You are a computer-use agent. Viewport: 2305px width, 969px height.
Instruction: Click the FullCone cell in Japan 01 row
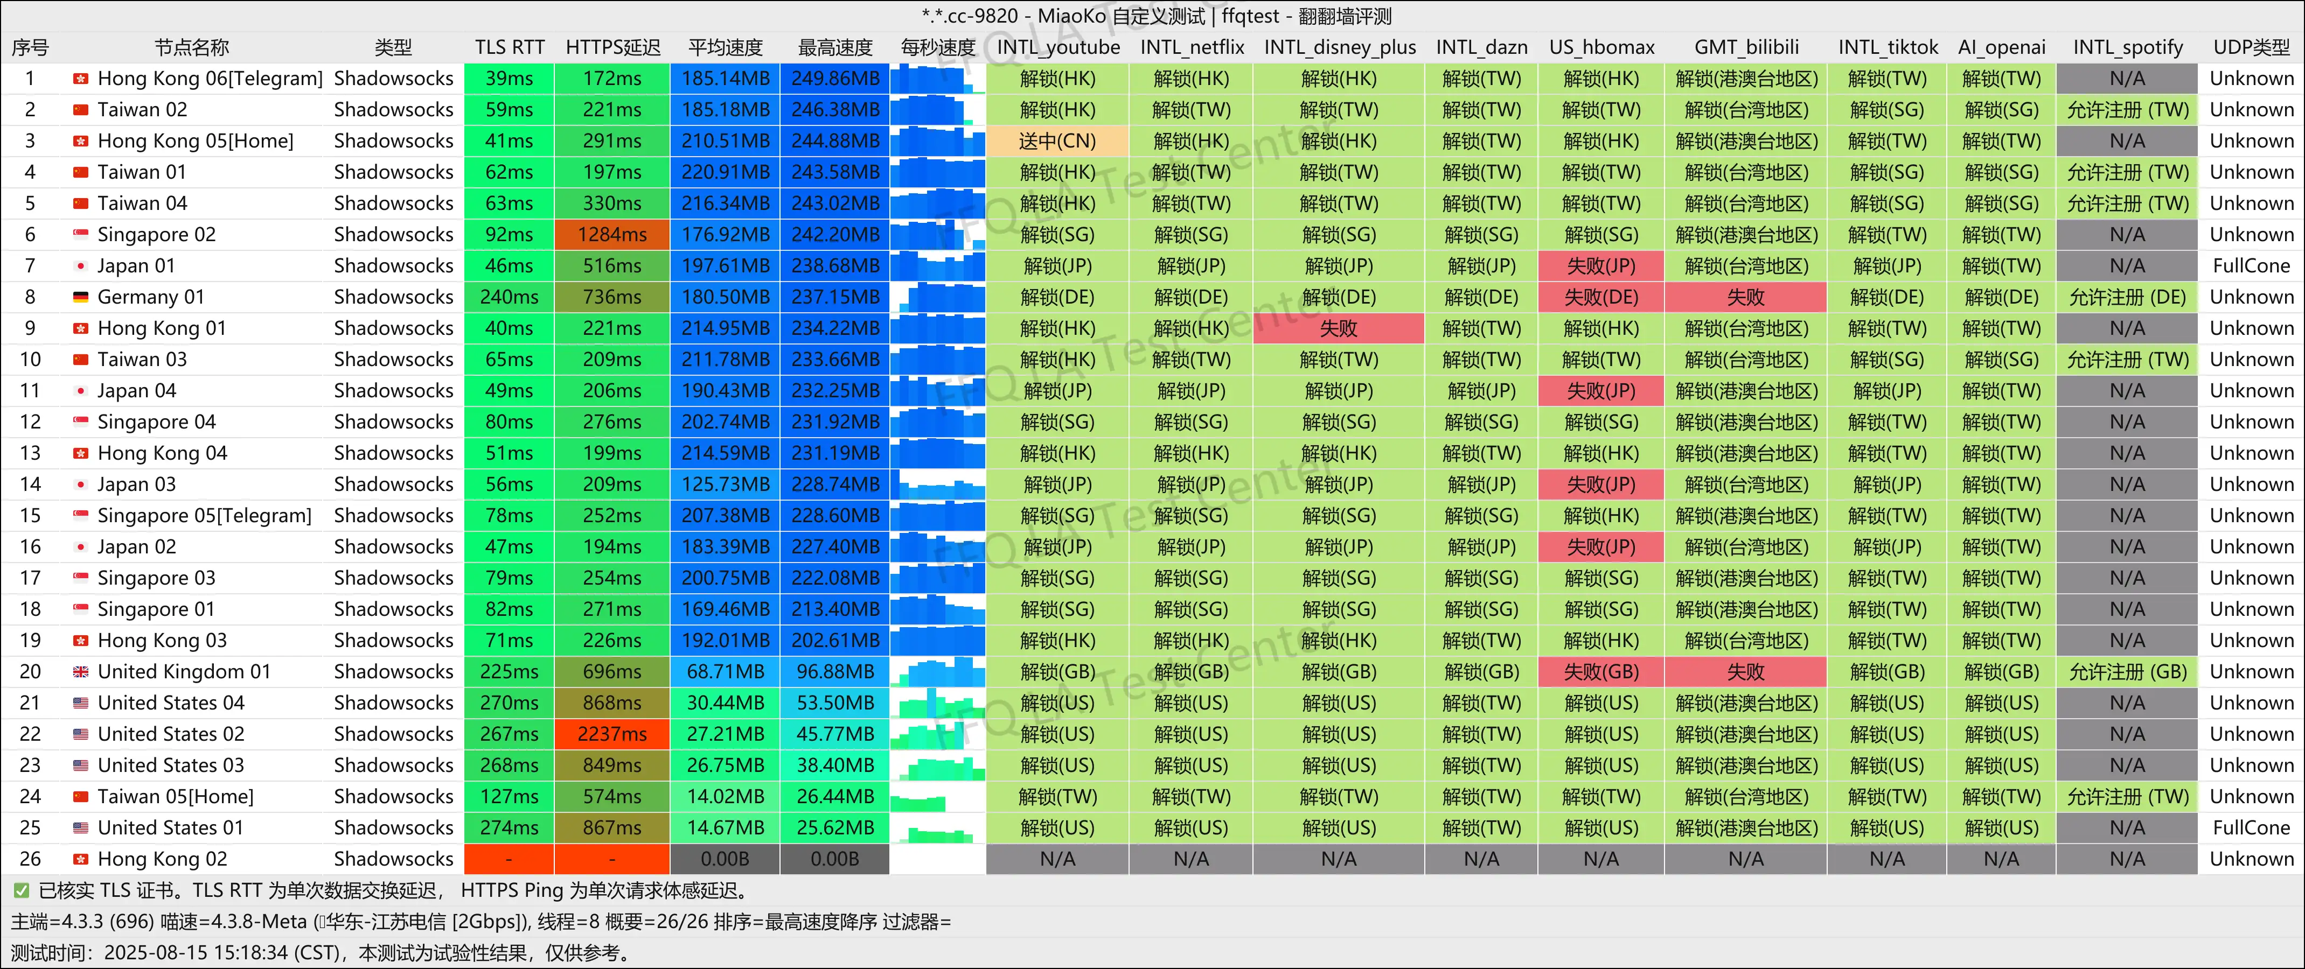pyautogui.click(x=2251, y=266)
